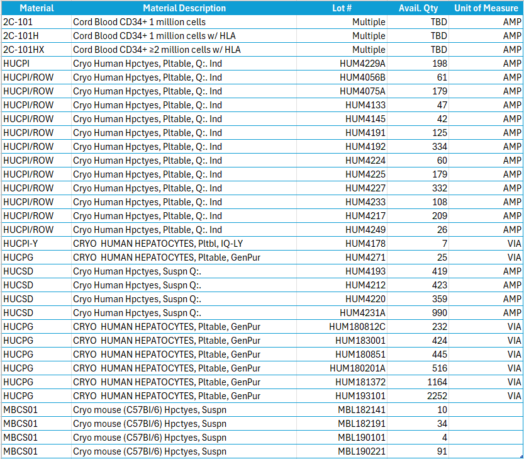The height and width of the screenshot is (459, 524).
Task: Select Multiple lot cell in 2C-101H row
Action: coord(342,36)
